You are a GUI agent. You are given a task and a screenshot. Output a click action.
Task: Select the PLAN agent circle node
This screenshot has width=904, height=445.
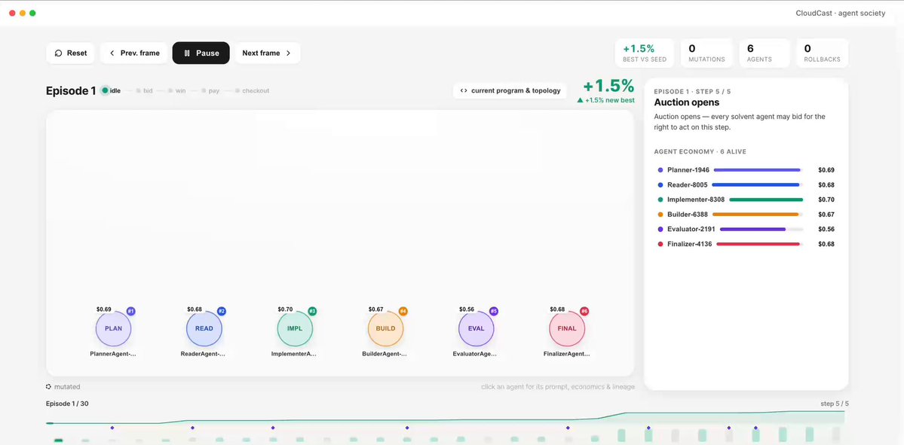[113, 329]
